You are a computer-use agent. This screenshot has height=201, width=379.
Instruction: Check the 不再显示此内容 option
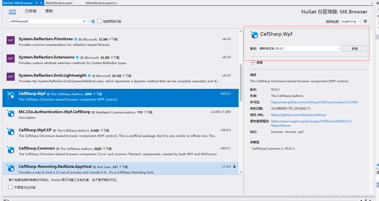pyautogui.click(x=11, y=187)
